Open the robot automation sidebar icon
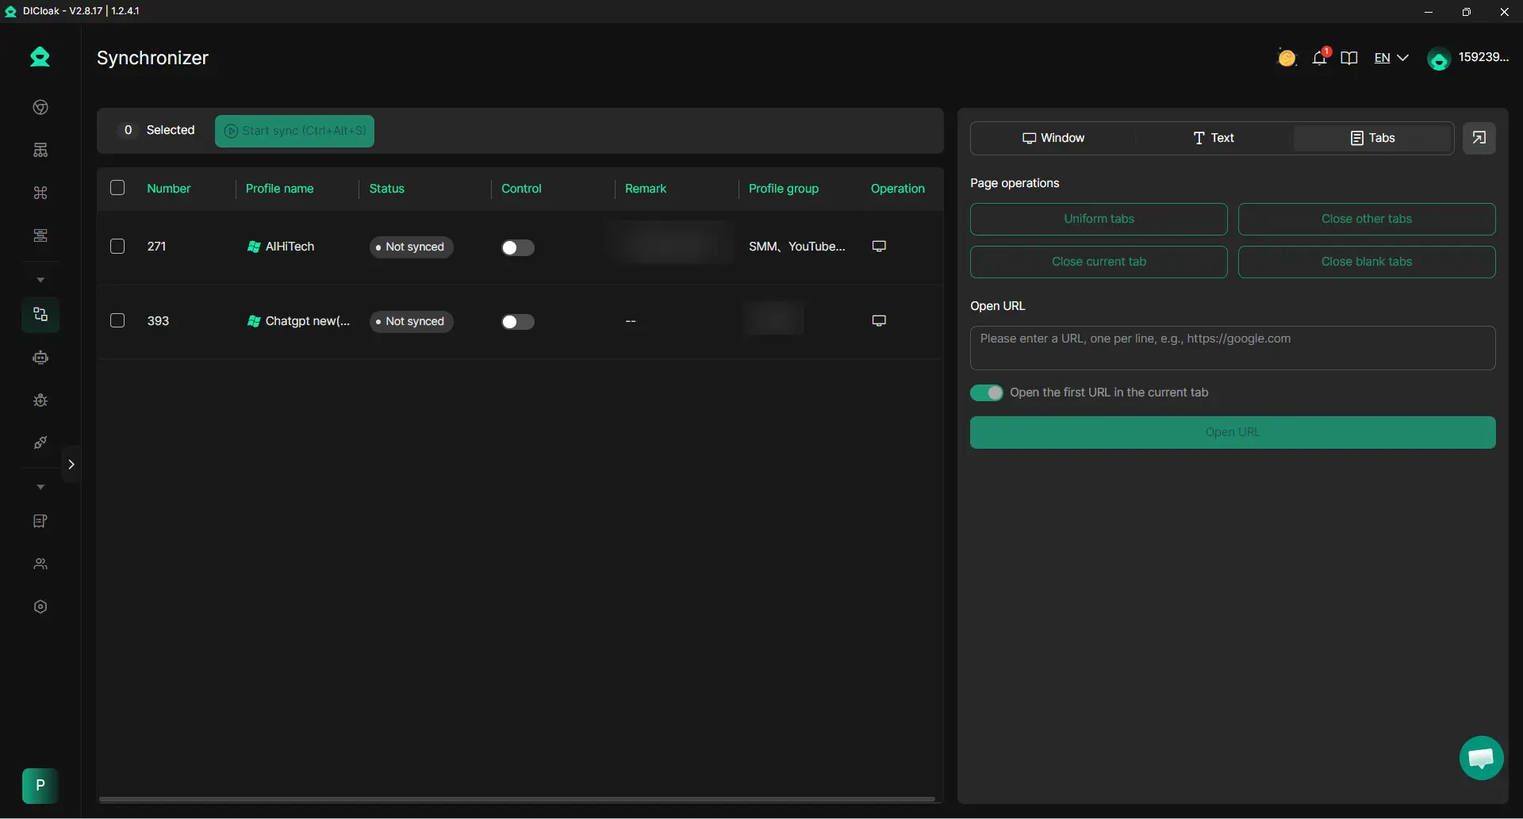This screenshot has height=819, width=1523. click(40, 358)
